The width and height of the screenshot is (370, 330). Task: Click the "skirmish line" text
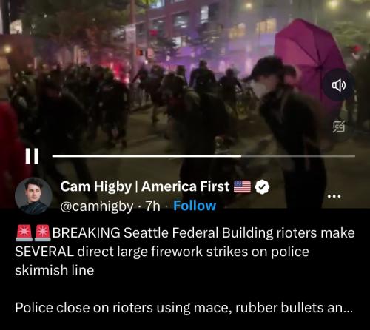coord(55,270)
